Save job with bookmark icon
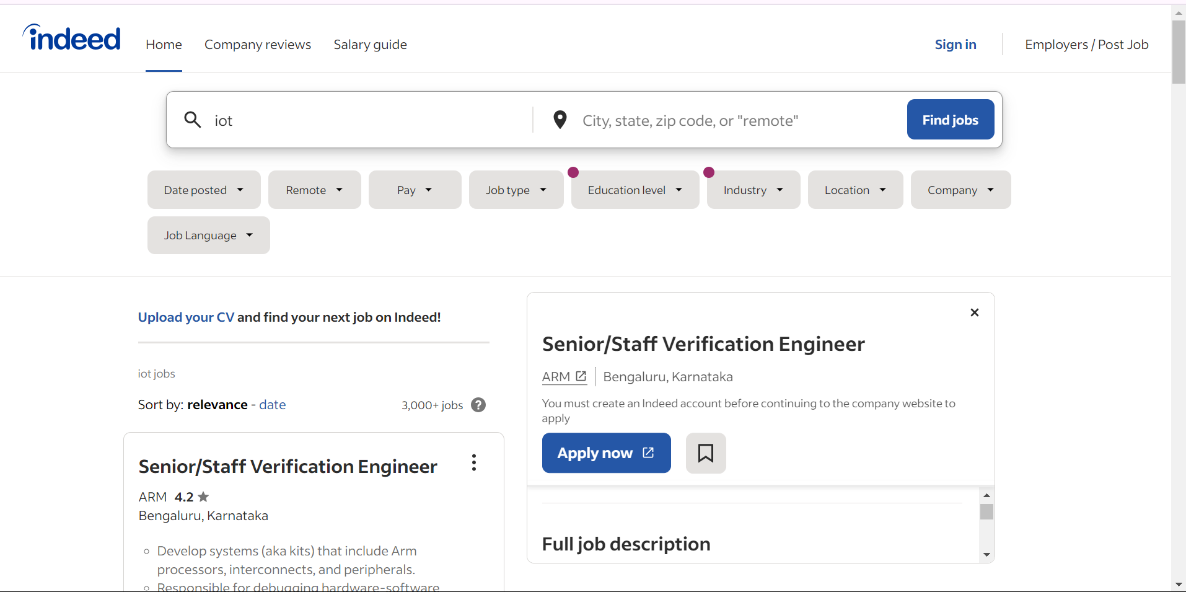Screen dimensions: 1186x592 pyautogui.click(x=705, y=453)
